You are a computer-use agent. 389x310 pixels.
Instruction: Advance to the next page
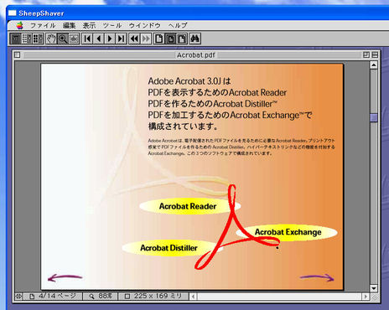[110, 39]
